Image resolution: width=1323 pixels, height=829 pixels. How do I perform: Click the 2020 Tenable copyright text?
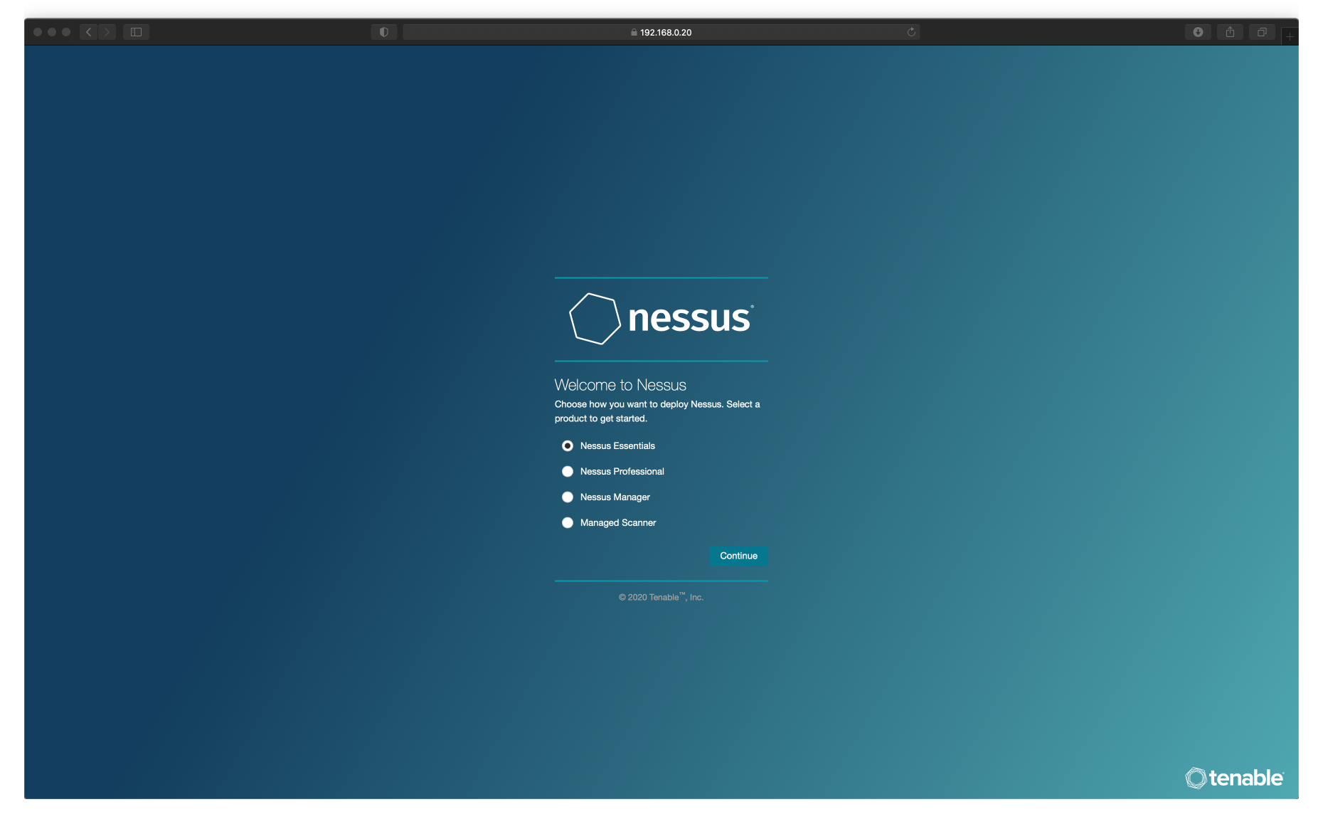pos(661,597)
